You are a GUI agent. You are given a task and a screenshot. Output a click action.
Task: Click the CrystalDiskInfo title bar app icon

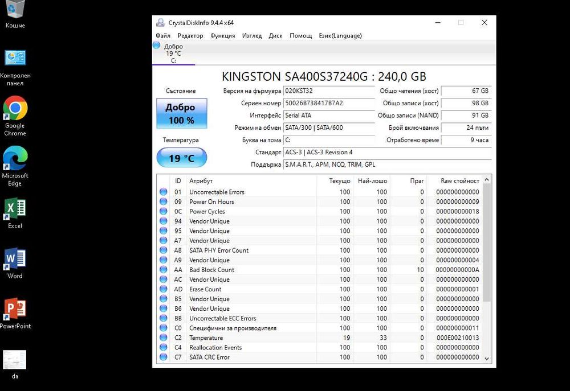(x=160, y=23)
